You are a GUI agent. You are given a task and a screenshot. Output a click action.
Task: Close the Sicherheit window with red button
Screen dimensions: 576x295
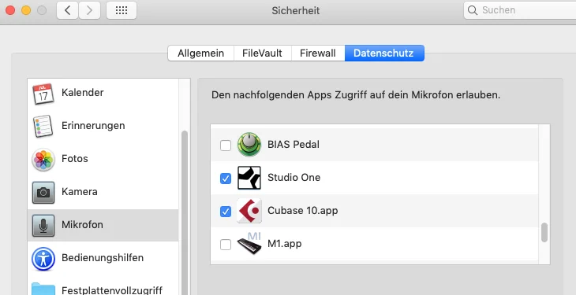point(10,10)
